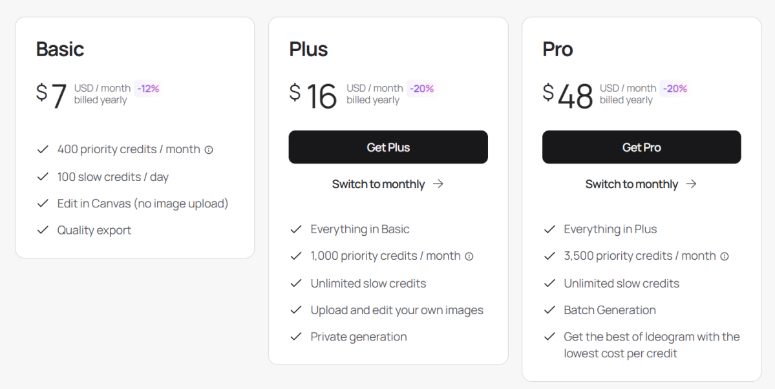
Task: Click checkmark beside Everything in Basic
Action: click(296, 229)
